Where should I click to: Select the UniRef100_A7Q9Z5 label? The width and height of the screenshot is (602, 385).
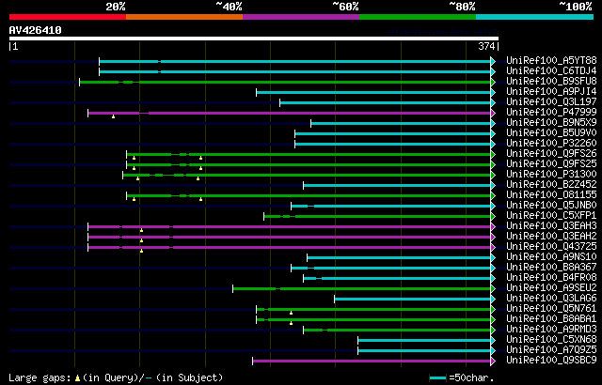coord(551,350)
